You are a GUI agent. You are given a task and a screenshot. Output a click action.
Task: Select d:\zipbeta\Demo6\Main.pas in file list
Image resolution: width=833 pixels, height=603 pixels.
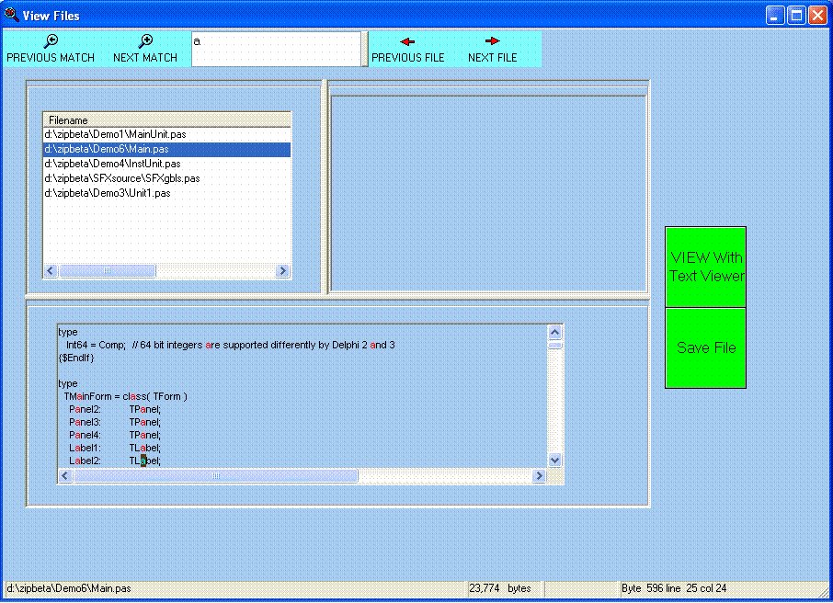[x=166, y=149]
